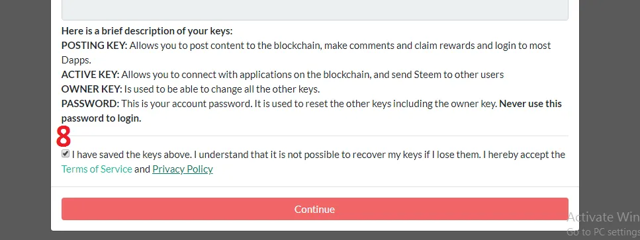Click the 'brief description of your keys' heading
Image resolution: width=640 pixels, height=240 pixels.
[x=147, y=31]
